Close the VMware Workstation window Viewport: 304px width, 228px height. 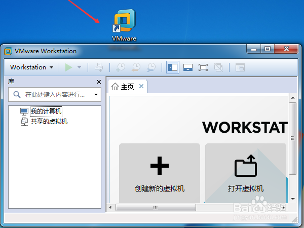[x=286, y=49]
